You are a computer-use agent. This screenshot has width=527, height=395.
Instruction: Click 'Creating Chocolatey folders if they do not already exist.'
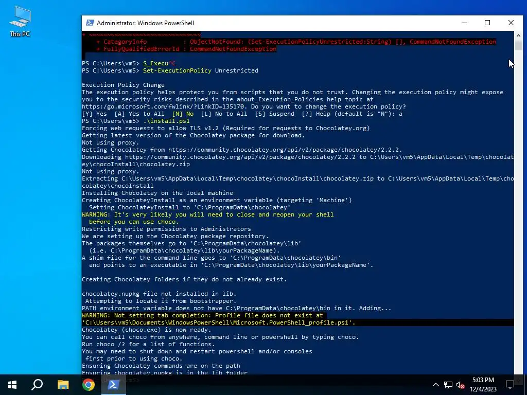click(x=184, y=279)
